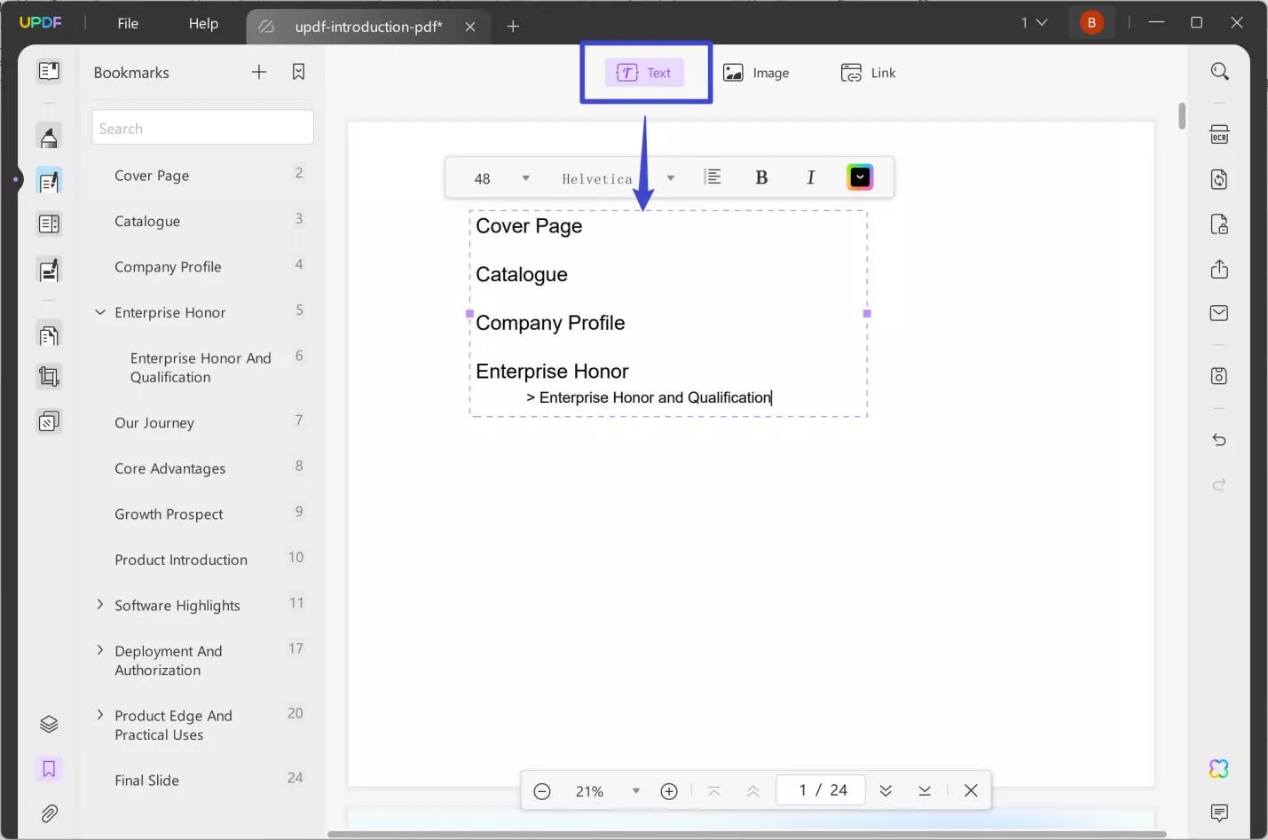Go to previous page arrow
The height and width of the screenshot is (840, 1268).
753,791
